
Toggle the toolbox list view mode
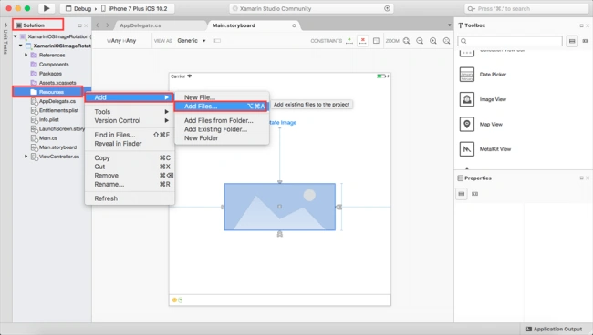[572, 41]
